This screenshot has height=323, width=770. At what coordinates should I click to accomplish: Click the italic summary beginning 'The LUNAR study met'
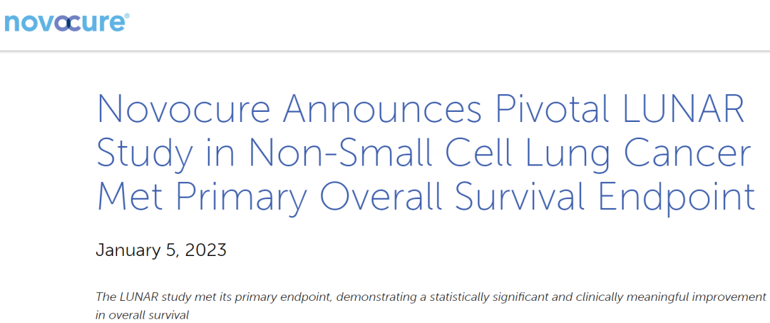pos(431,306)
